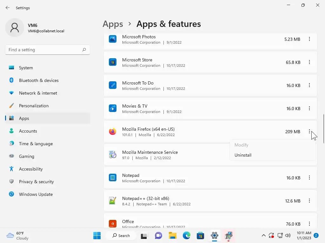
Task: Open Accessibility settings
Action: [48, 169]
